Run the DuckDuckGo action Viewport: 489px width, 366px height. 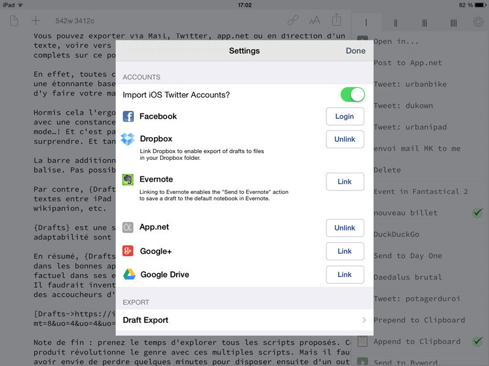pyautogui.click(x=396, y=234)
